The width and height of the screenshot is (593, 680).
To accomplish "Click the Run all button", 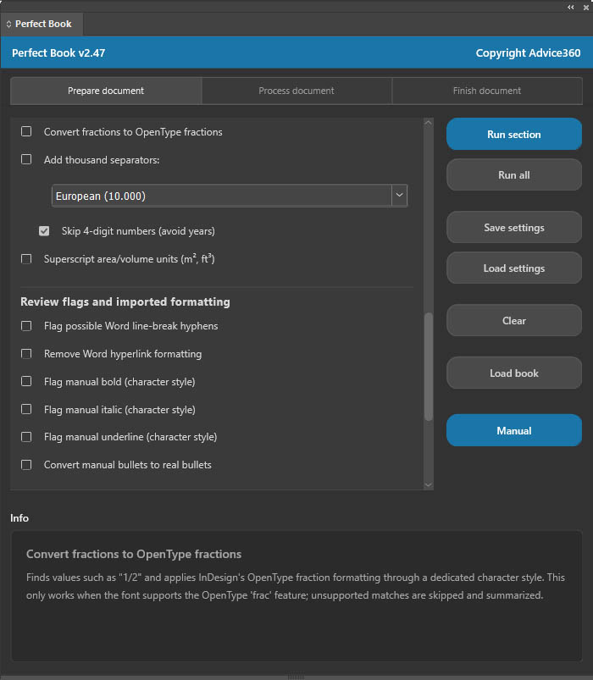I will click(514, 174).
